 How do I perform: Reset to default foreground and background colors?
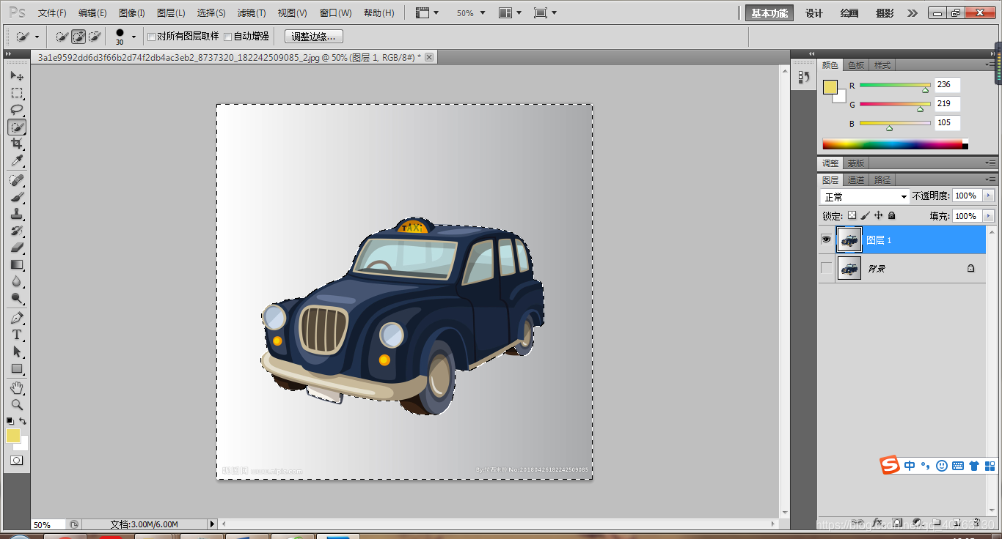point(10,421)
